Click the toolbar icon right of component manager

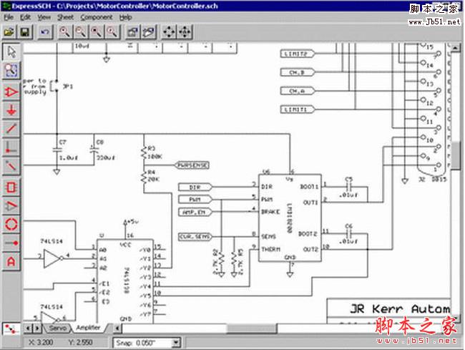point(149,31)
